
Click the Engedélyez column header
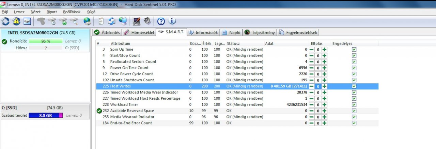coord(354,44)
